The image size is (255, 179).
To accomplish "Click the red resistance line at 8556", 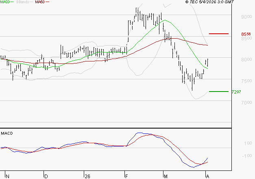I will click(x=219, y=34).
